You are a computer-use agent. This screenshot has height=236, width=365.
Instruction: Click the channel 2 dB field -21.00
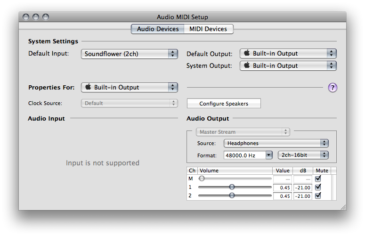(303, 196)
